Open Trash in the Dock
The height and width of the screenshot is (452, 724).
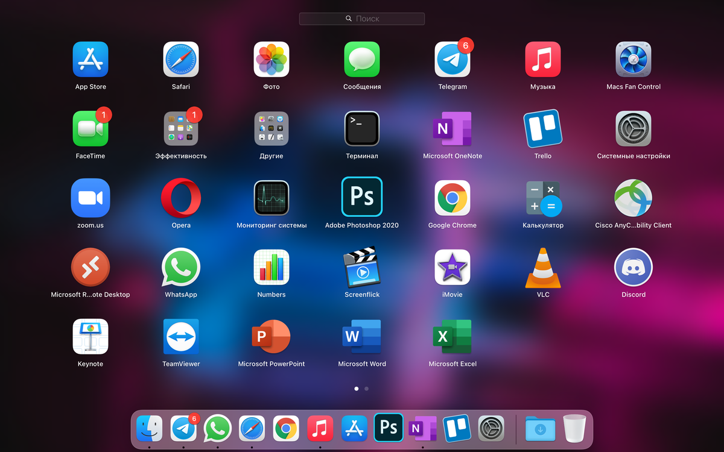coord(575,428)
